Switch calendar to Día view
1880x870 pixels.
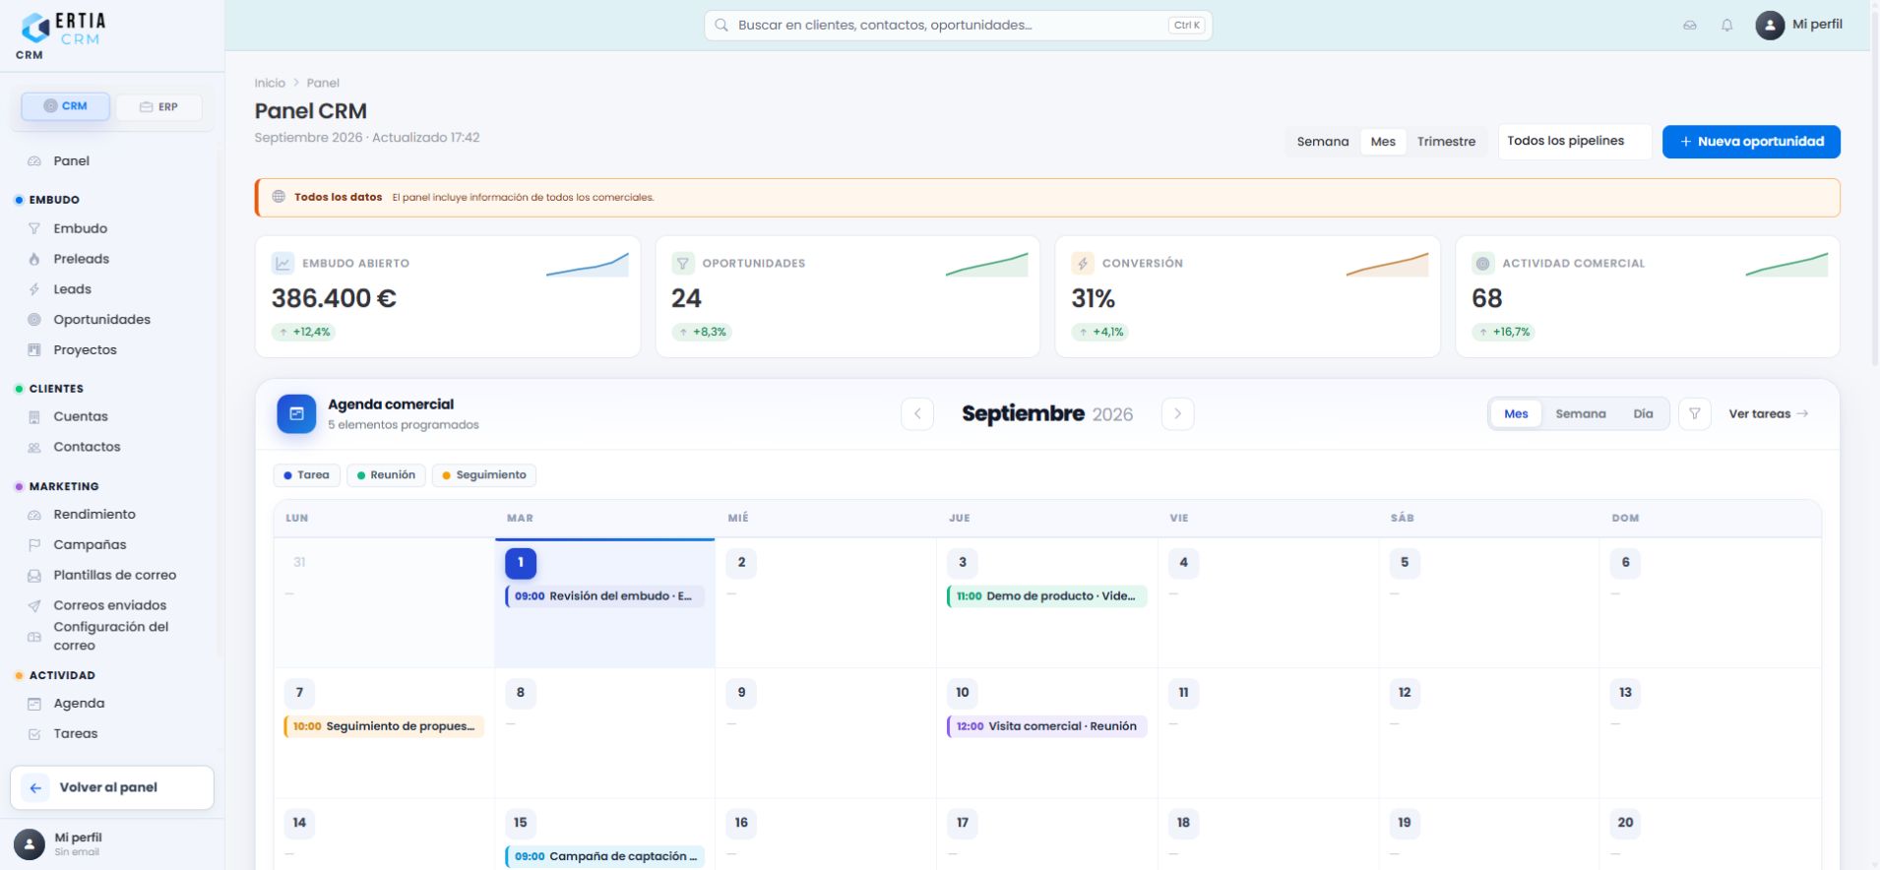click(x=1643, y=414)
